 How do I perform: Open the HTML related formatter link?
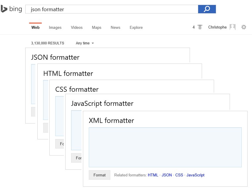[153, 175]
